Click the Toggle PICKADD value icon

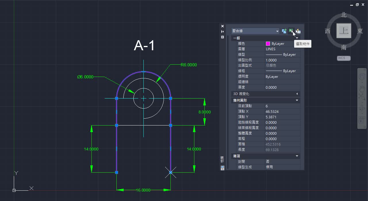pos(284,31)
